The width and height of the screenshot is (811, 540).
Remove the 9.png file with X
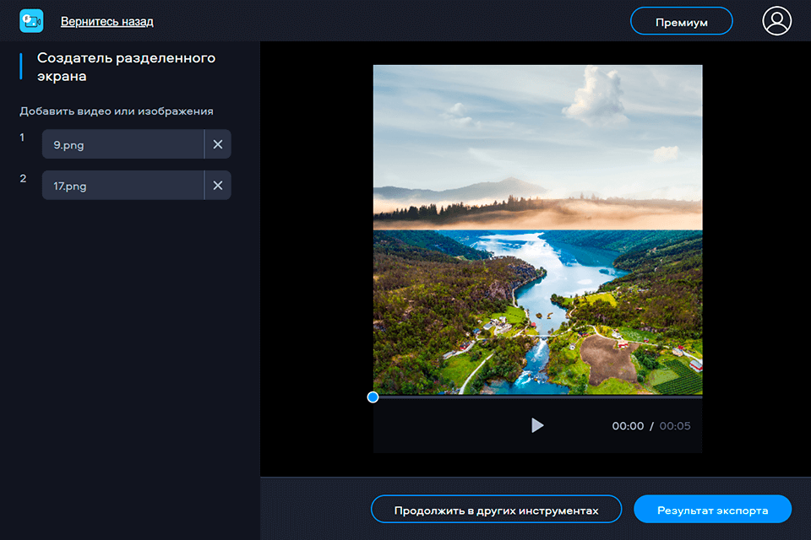click(218, 144)
